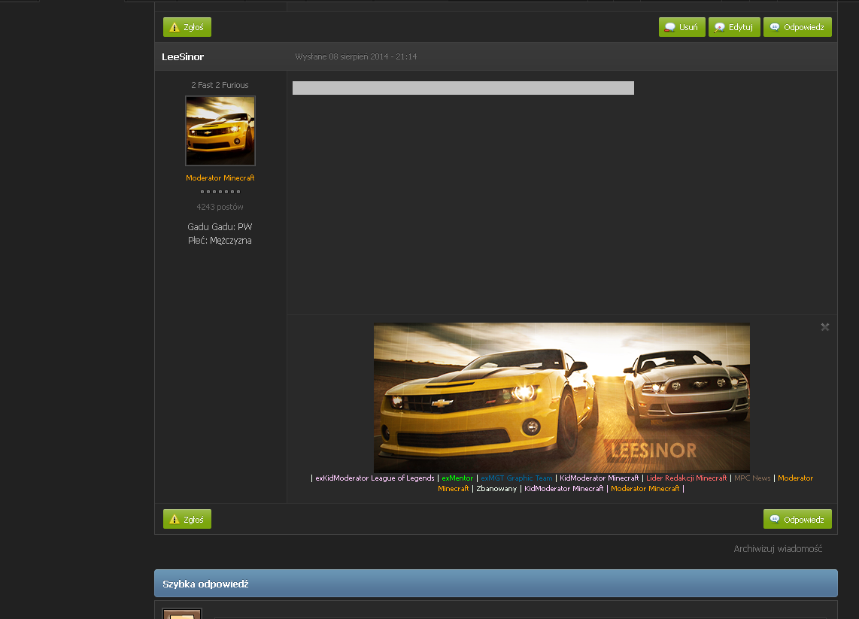
Task: Click the rank pips under Moderator Minecraft
Action: 220,192
